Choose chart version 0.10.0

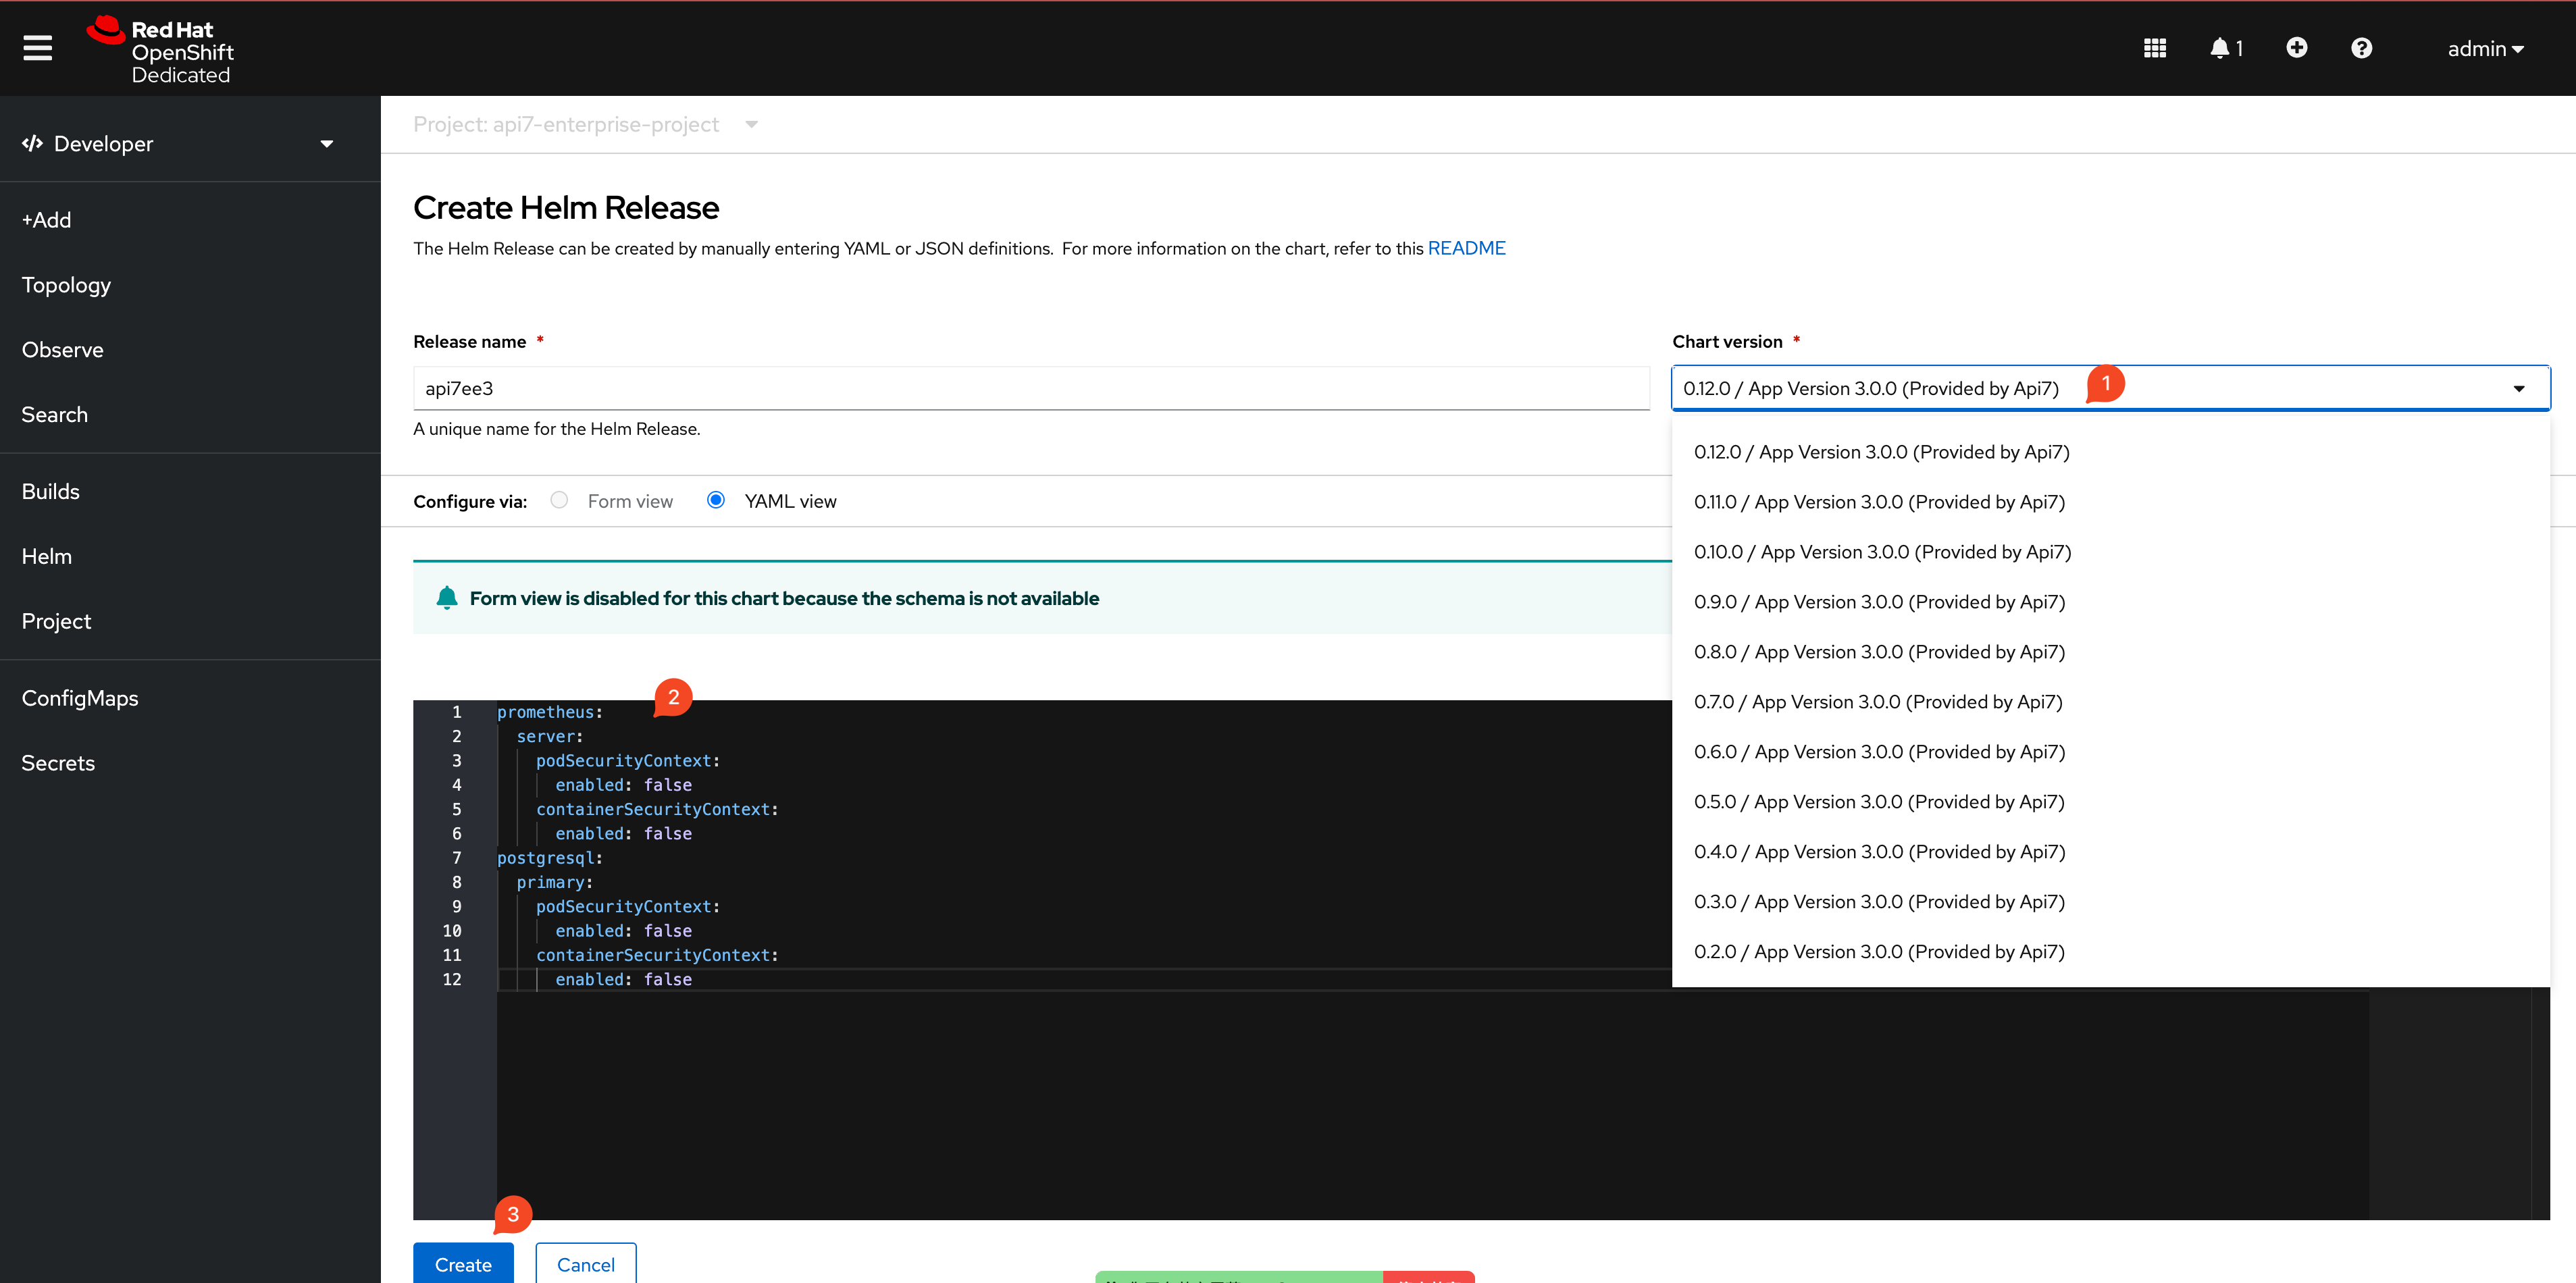(2110, 552)
